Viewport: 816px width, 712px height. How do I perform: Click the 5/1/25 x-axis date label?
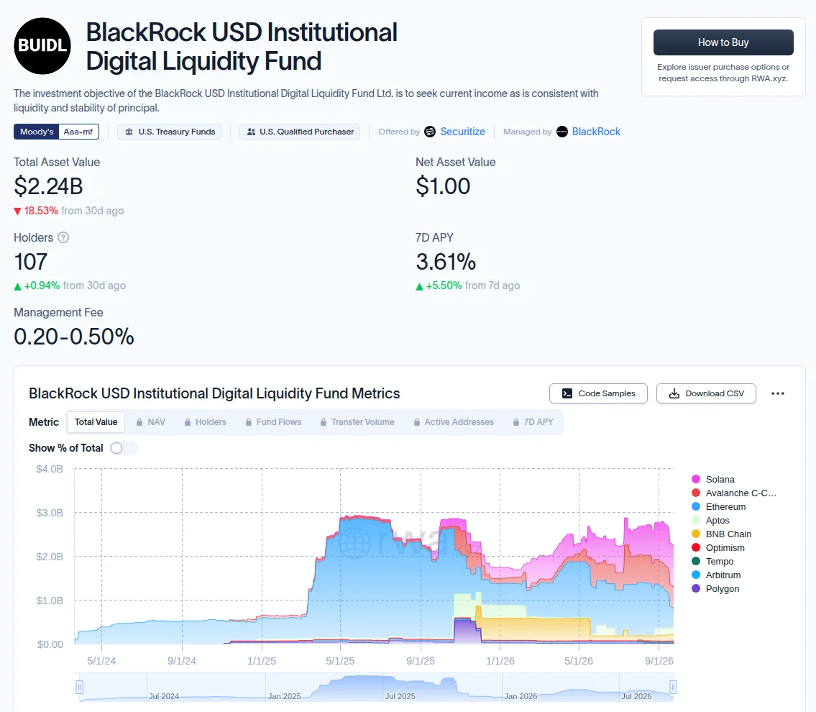(x=340, y=661)
